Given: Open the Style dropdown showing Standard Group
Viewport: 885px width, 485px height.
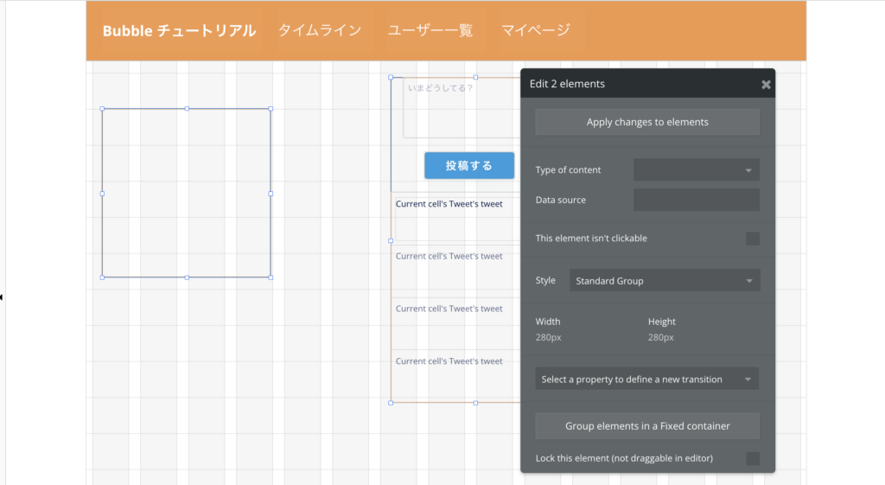Looking at the screenshot, I should pyautogui.click(x=665, y=281).
